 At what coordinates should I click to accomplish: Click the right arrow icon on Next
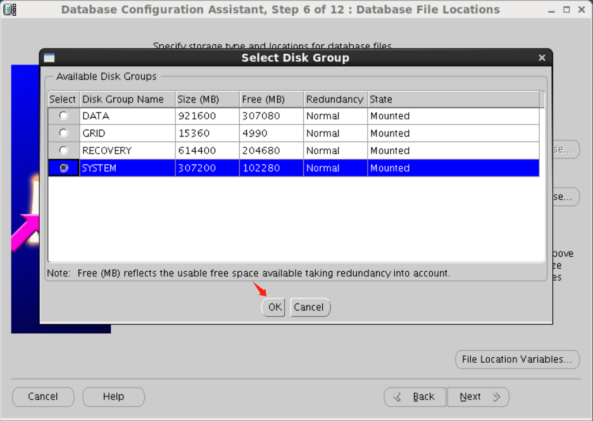(x=497, y=397)
